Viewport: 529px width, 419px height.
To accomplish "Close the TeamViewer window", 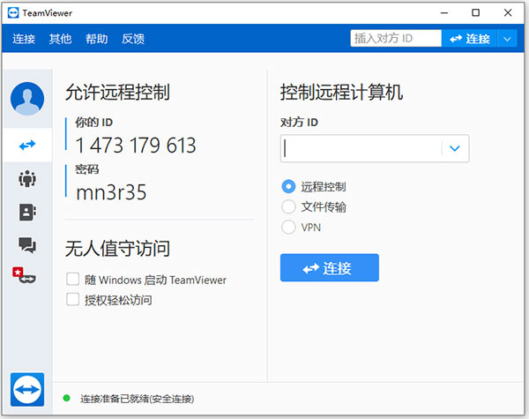I will (508, 13).
